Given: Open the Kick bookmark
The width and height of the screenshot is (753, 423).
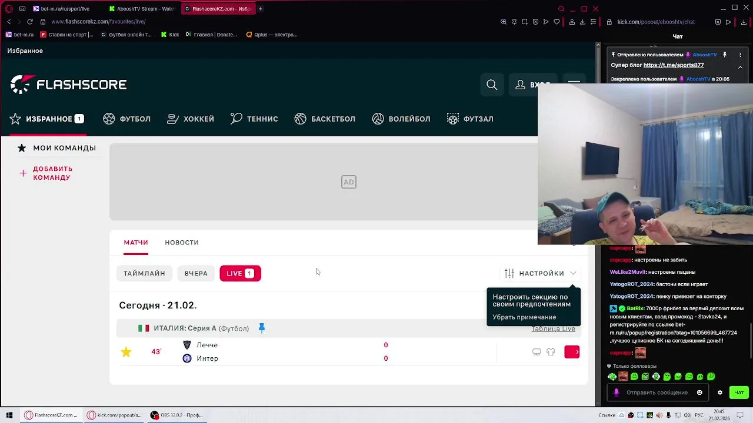Looking at the screenshot, I should coord(170,35).
